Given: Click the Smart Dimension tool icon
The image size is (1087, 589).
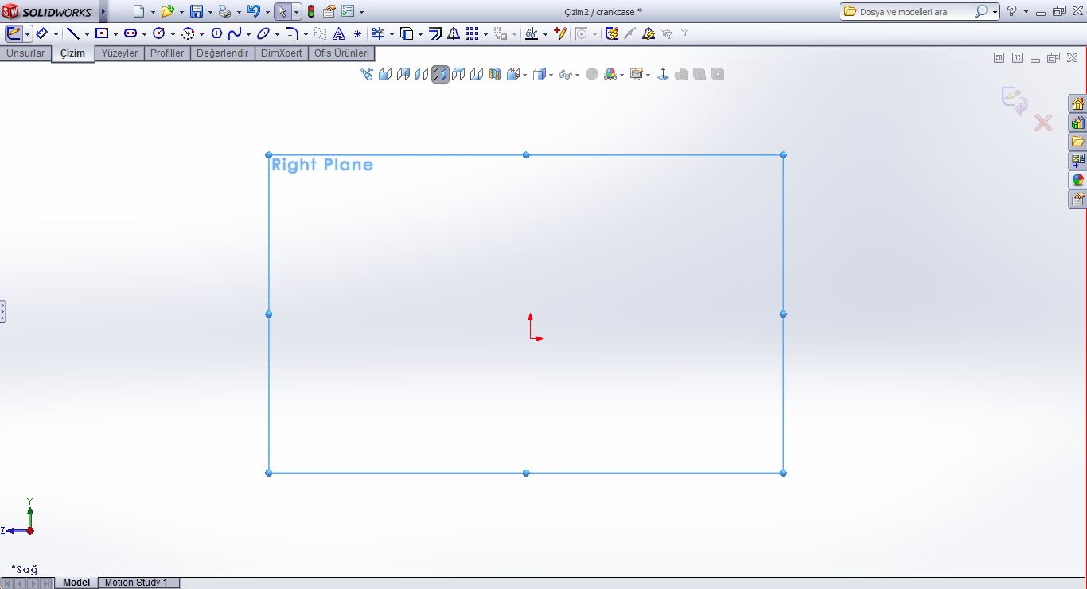Looking at the screenshot, I should point(42,33).
